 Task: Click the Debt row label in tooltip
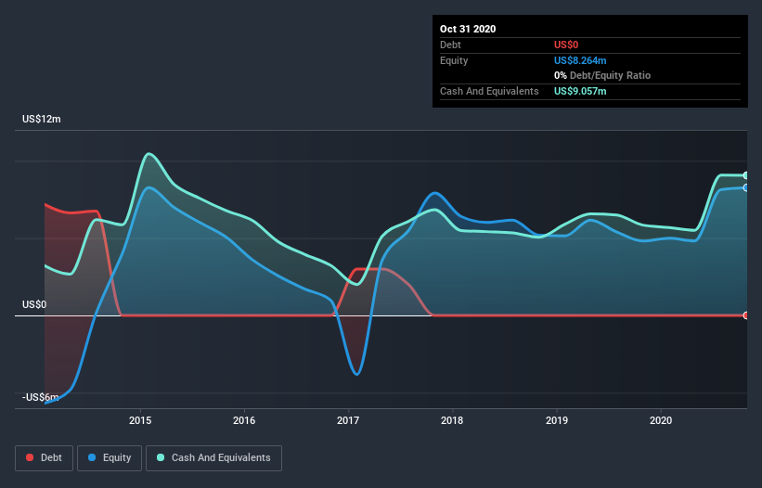(x=450, y=45)
